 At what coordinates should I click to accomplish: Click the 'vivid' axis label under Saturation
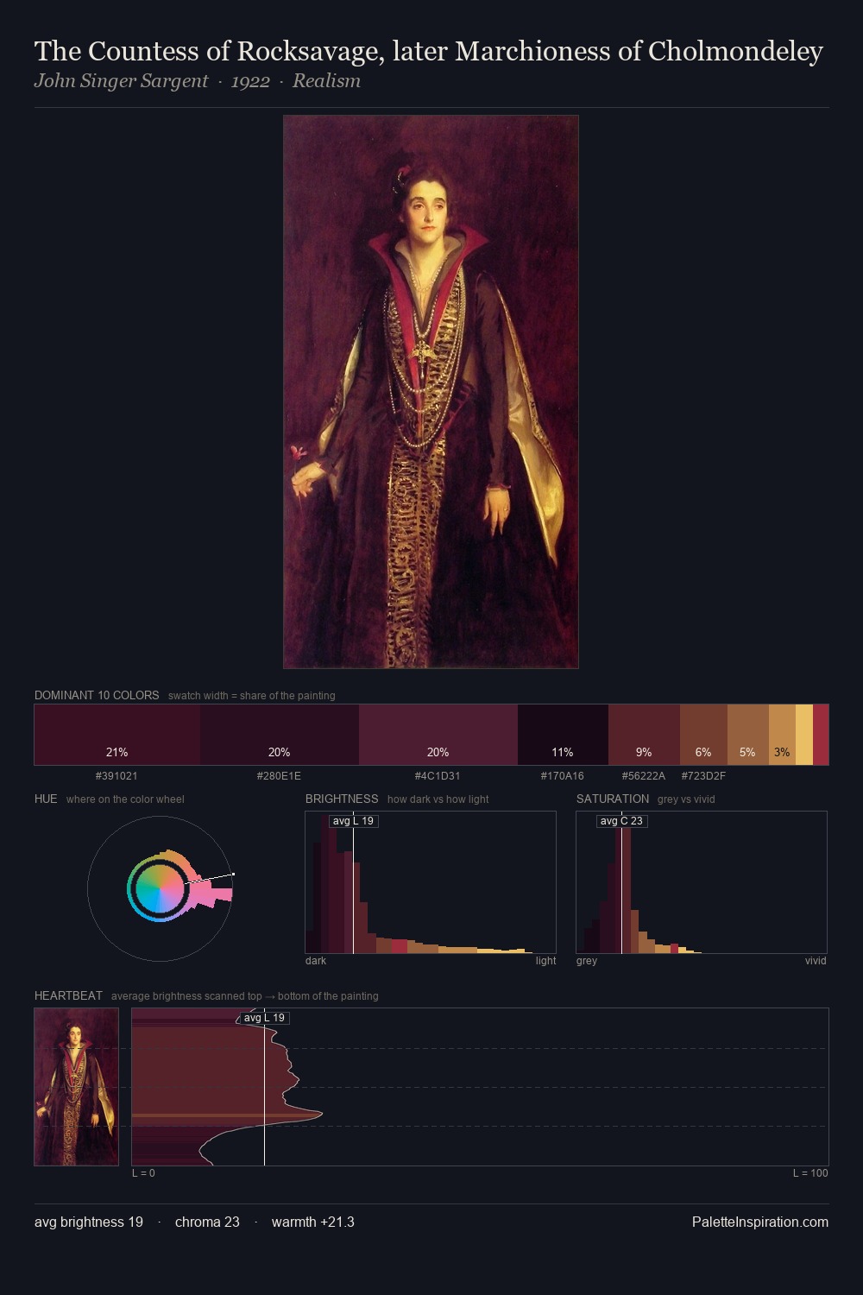(816, 960)
